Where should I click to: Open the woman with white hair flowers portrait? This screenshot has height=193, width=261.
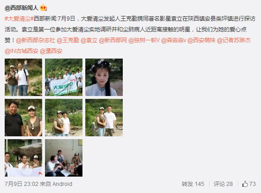point(104,77)
